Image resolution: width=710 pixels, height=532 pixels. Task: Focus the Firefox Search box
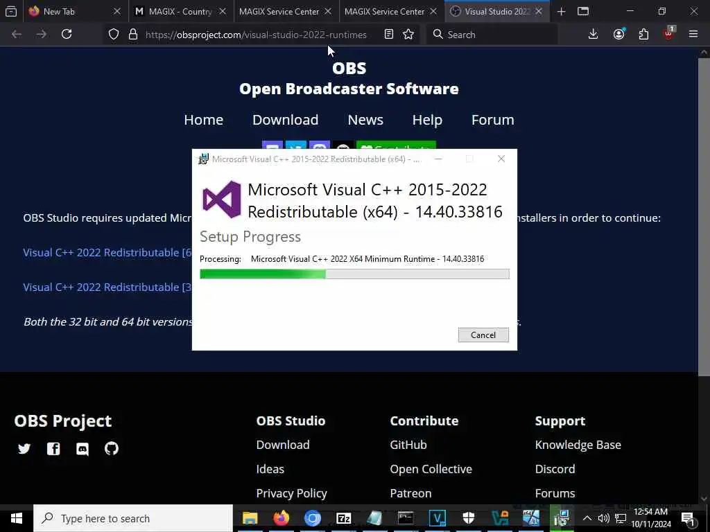[492, 35]
